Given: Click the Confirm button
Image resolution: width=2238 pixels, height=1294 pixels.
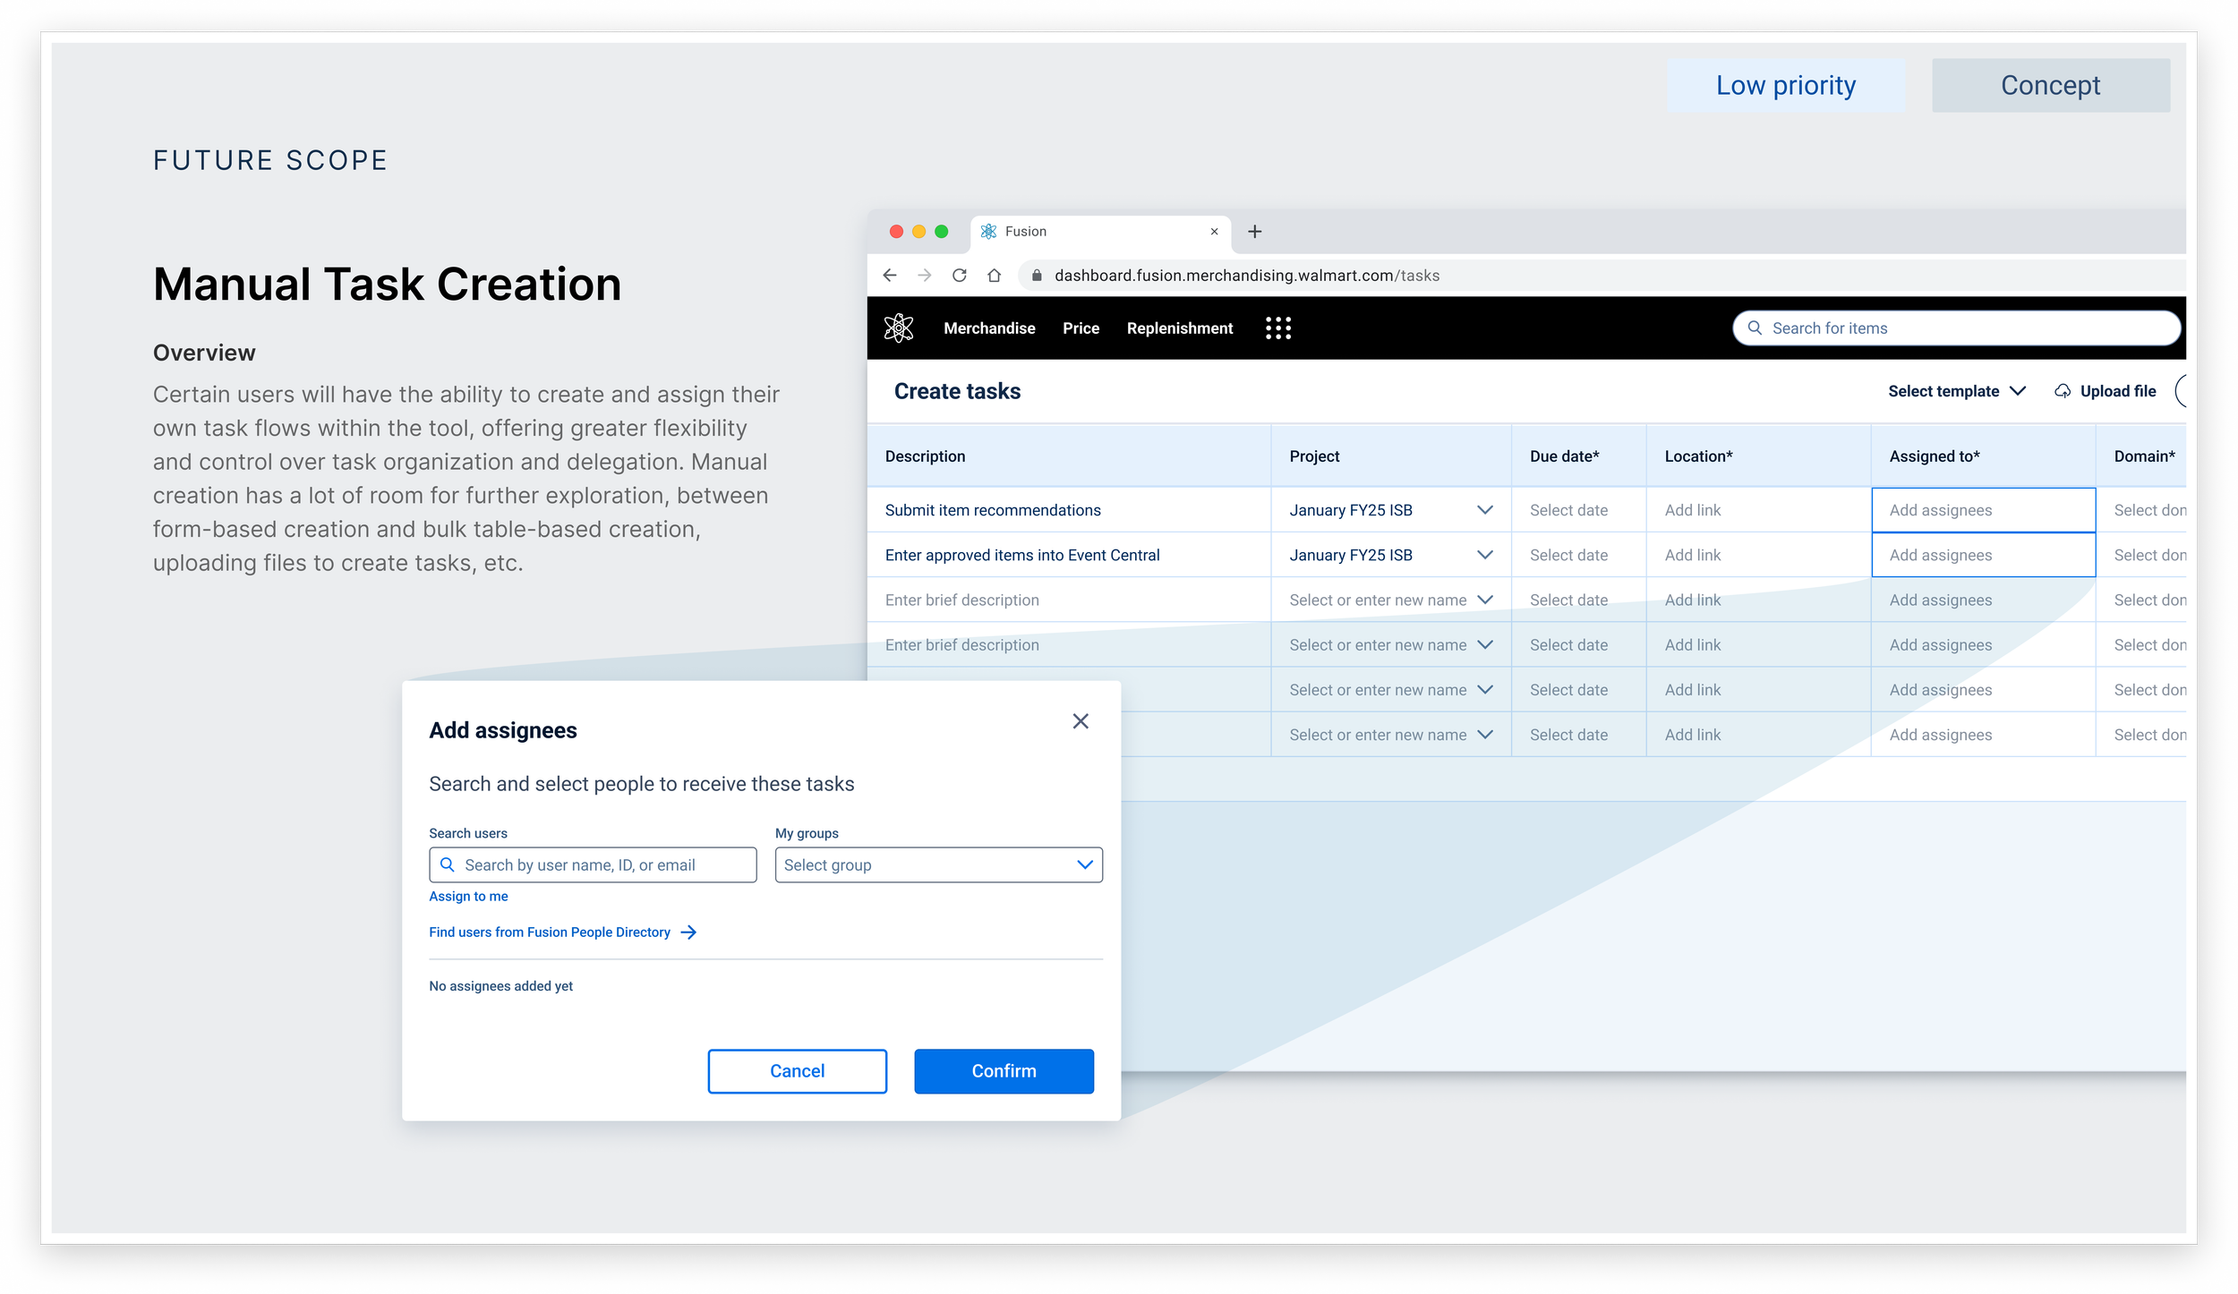Looking at the screenshot, I should pos(1003,1071).
